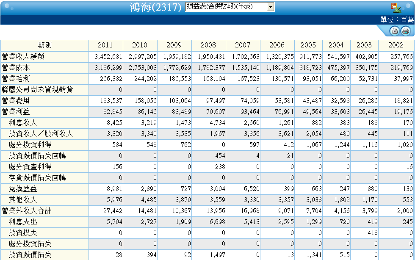This screenshot has height=260, width=415.
Task: Click the 營業利益 row label
Action: [x=16, y=112]
